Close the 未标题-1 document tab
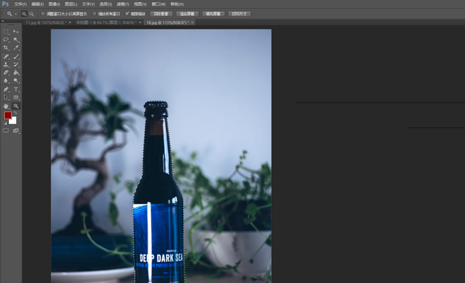This screenshot has height=283, width=465. click(140, 23)
